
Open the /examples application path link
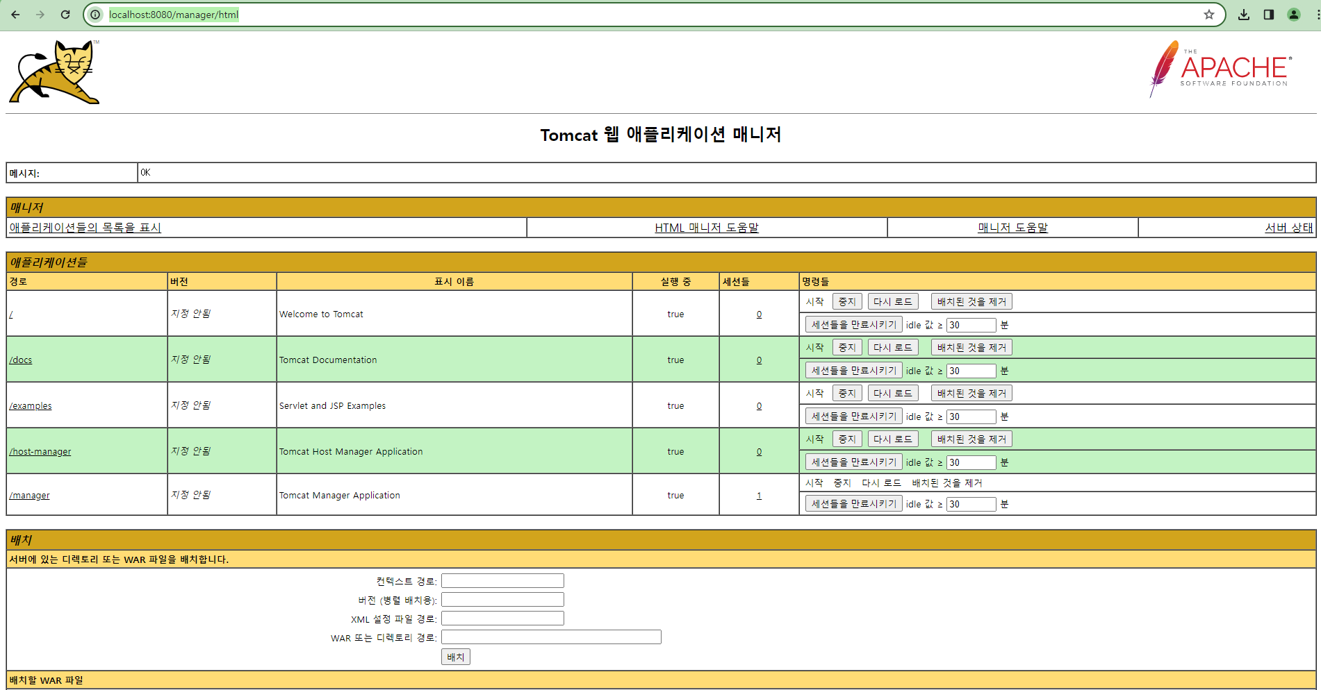pyautogui.click(x=31, y=406)
